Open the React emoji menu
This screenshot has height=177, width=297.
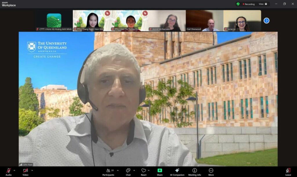click(x=144, y=171)
